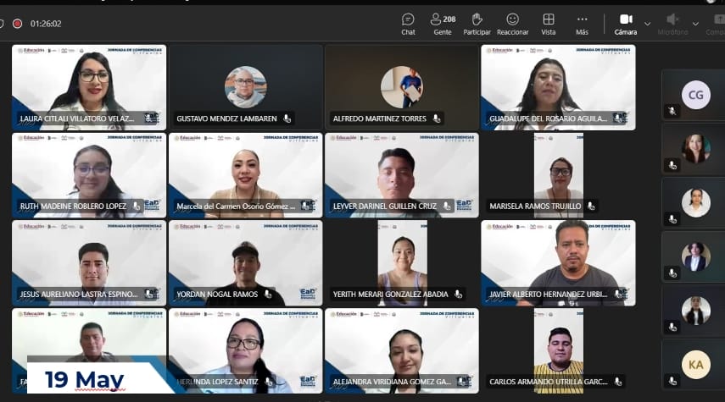Change layout with the Vista button

(x=549, y=24)
